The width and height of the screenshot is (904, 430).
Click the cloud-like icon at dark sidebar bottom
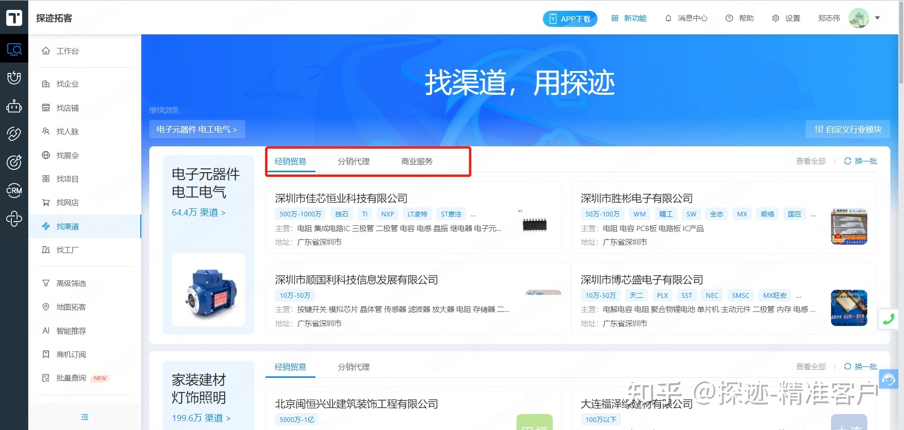tap(14, 219)
